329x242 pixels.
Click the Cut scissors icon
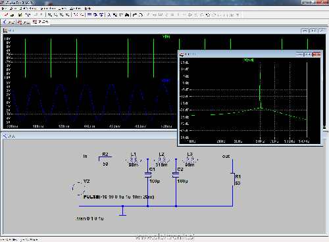point(109,15)
